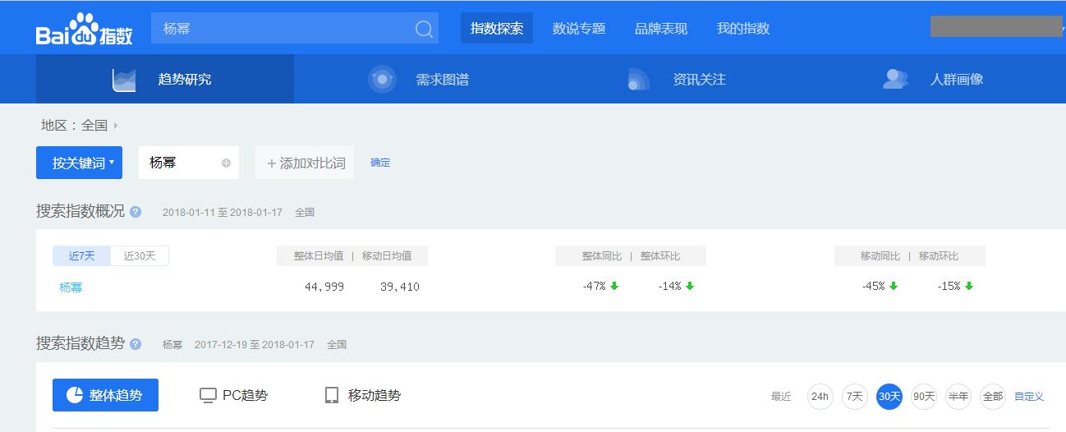
Task: Click the plus icon in 杨幂 keyword box
Action: click(226, 163)
